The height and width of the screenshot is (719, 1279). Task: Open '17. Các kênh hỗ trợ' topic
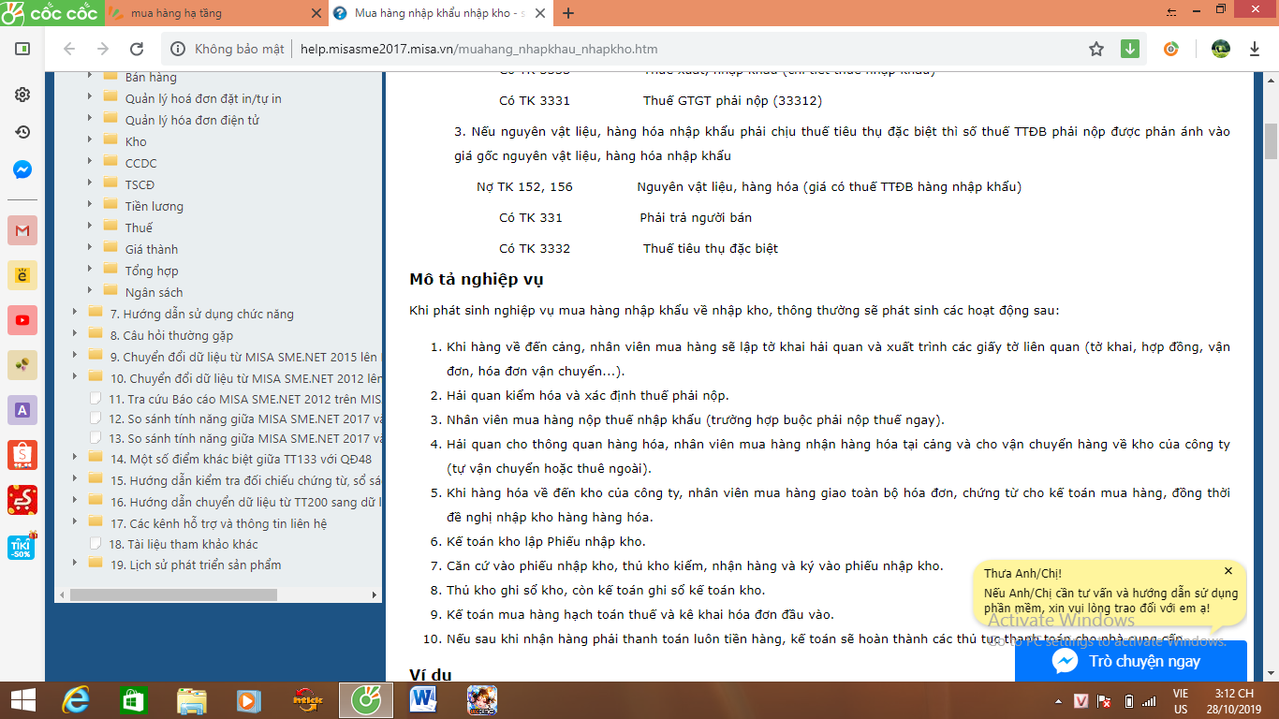(x=219, y=523)
